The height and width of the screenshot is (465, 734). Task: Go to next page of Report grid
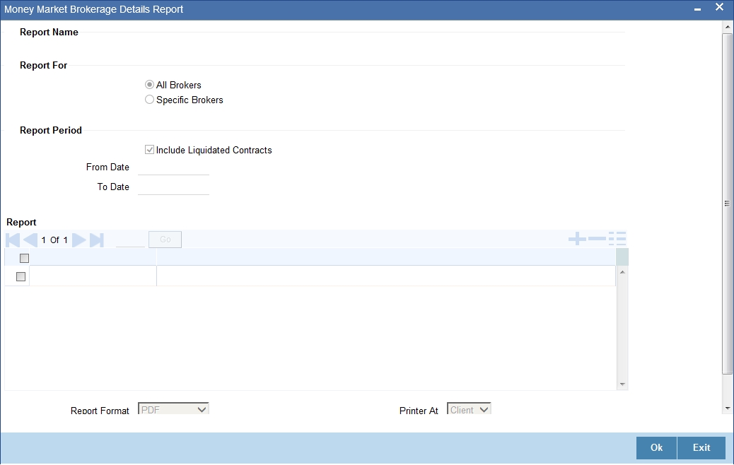pyautogui.click(x=79, y=240)
